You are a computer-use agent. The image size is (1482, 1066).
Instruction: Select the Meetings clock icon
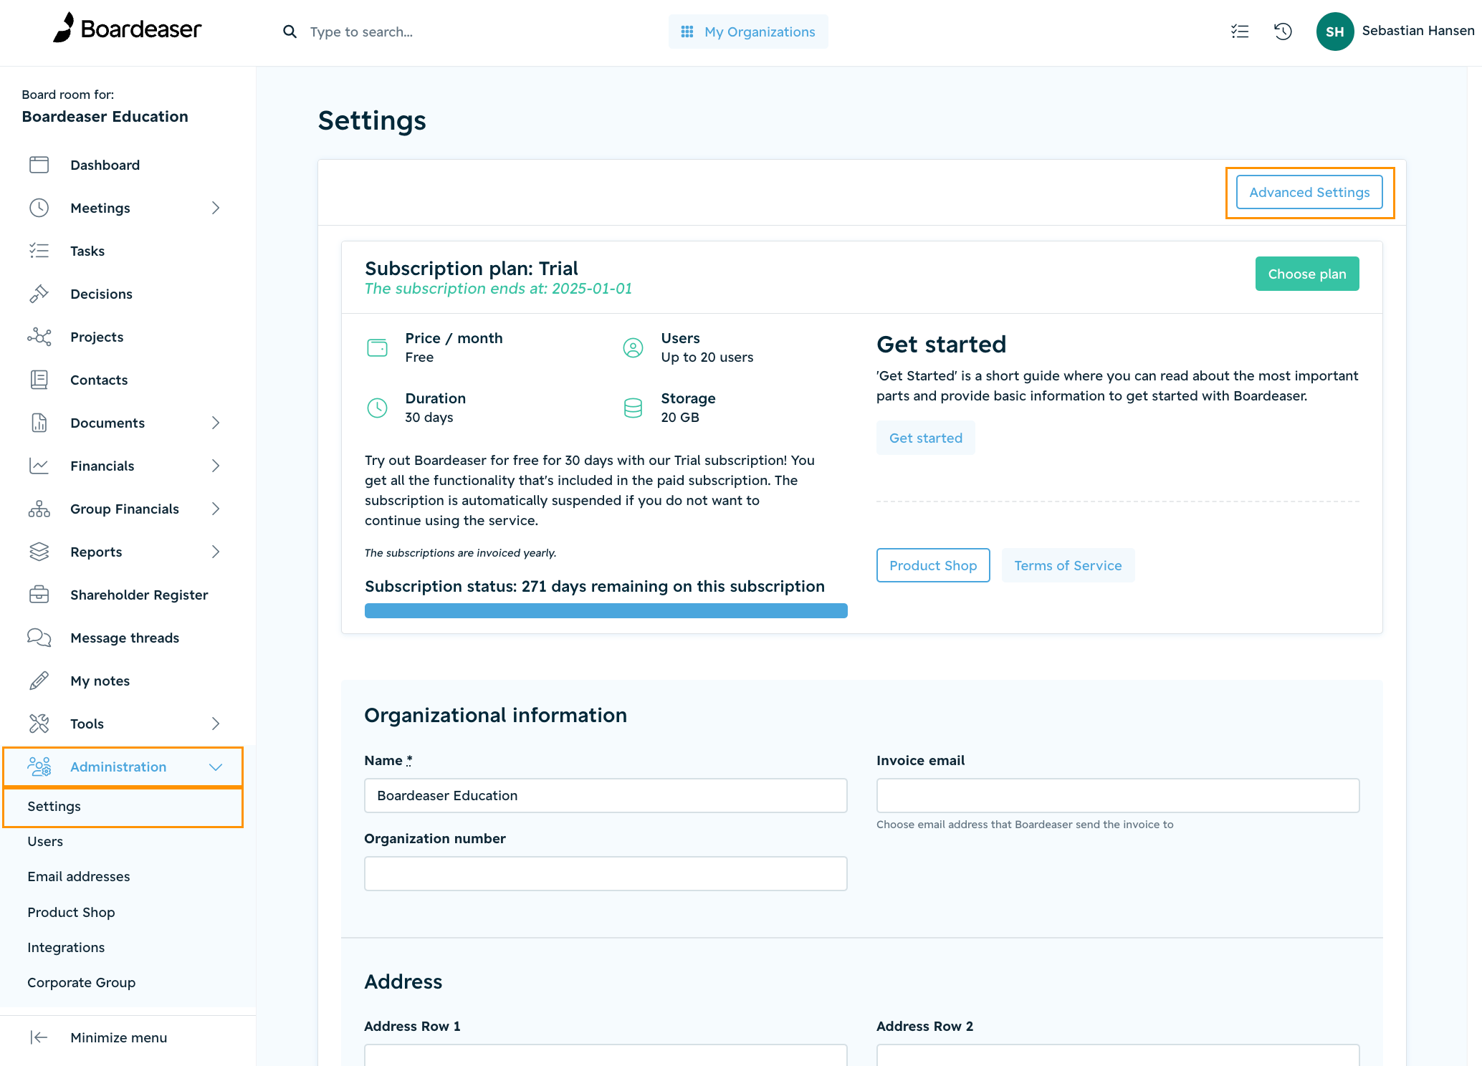click(39, 208)
